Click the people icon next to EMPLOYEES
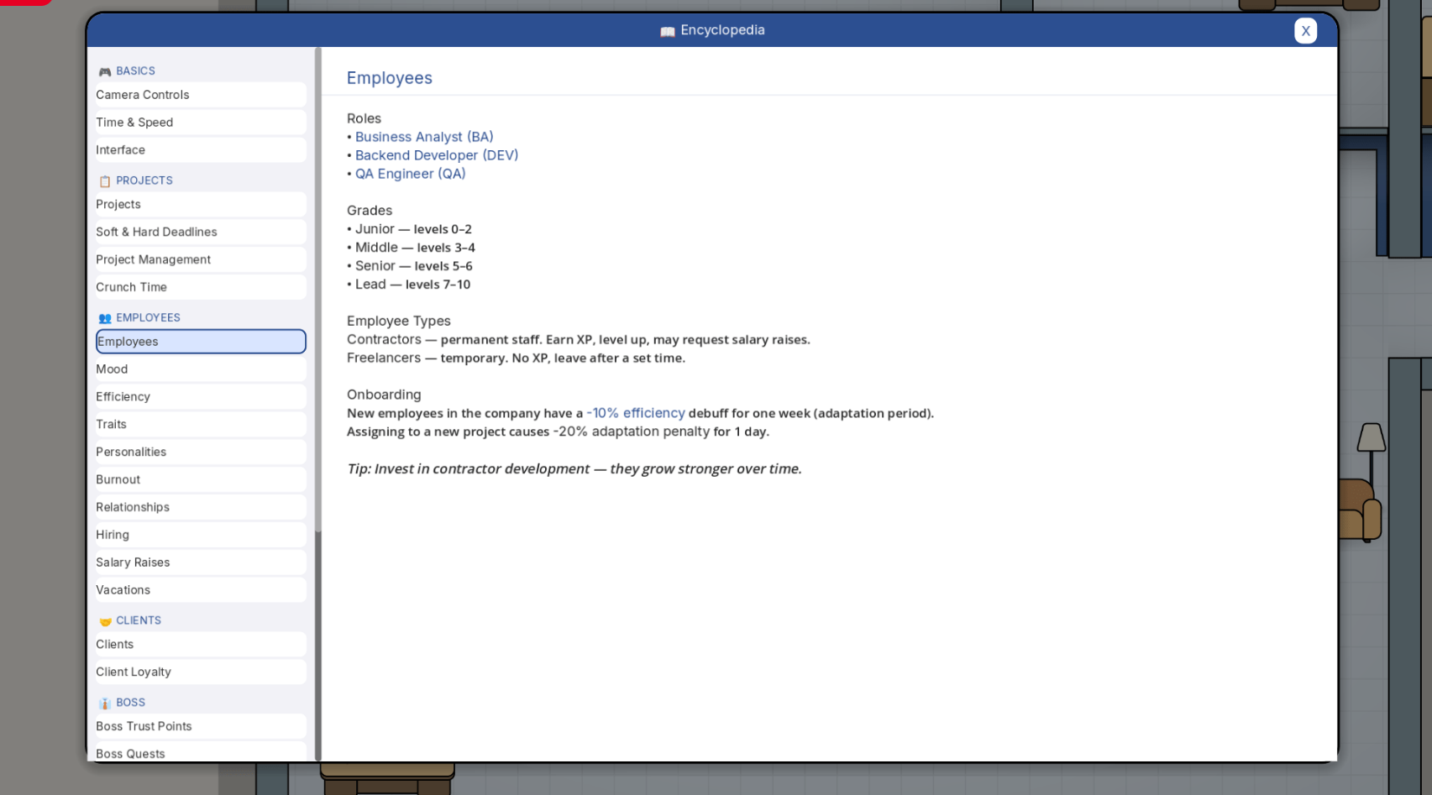Image resolution: width=1432 pixels, height=795 pixels. pos(105,318)
